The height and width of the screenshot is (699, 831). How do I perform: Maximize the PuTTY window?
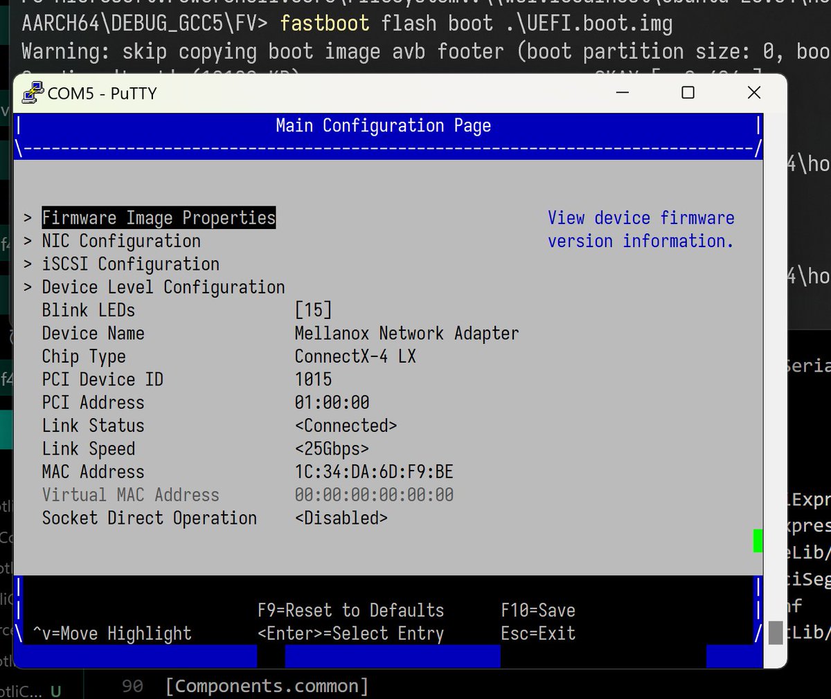tap(688, 92)
